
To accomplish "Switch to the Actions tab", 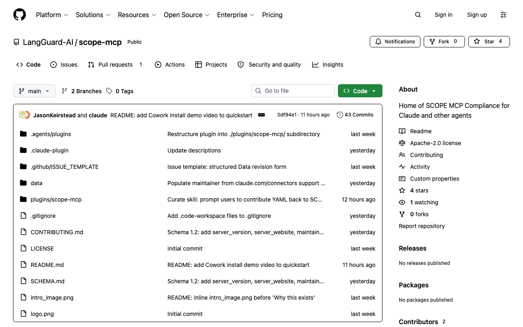I will (170, 65).
